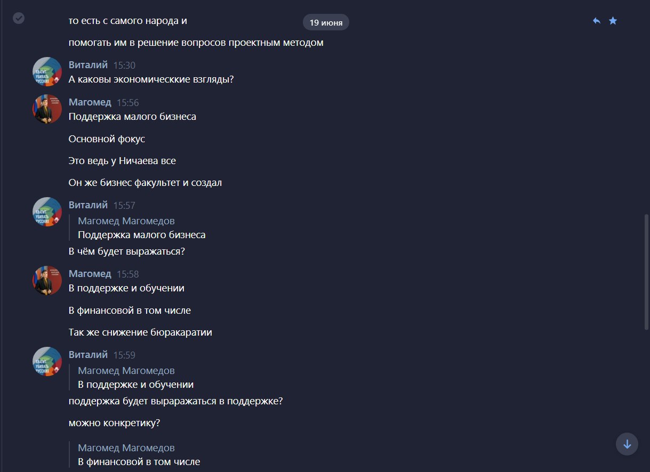This screenshot has height=472, width=650.
Task: Open sender name Виталий at 15:30
Action: [x=88, y=64]
